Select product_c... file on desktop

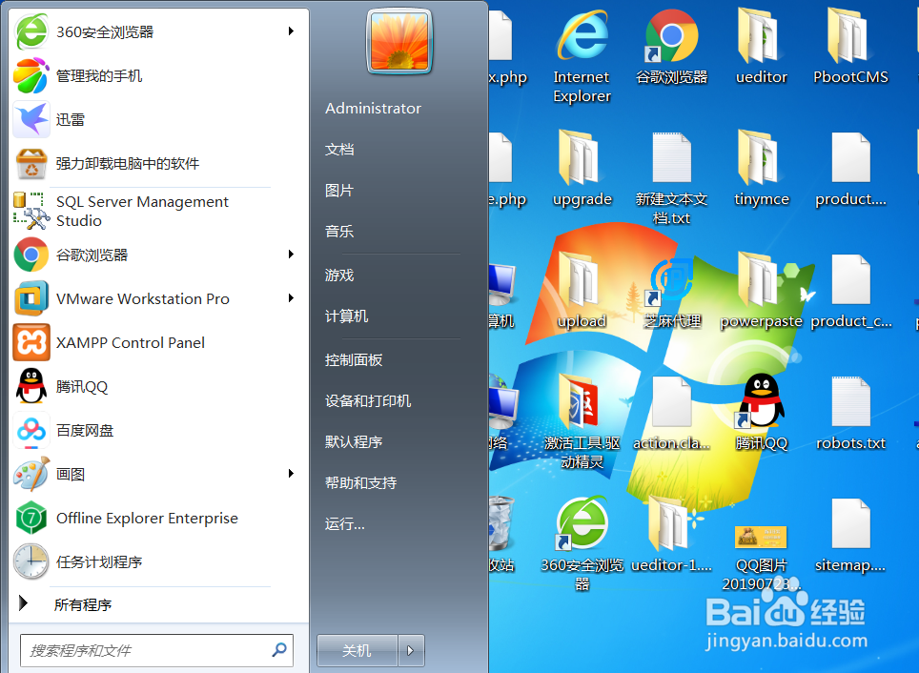click(x=850, y=292)
